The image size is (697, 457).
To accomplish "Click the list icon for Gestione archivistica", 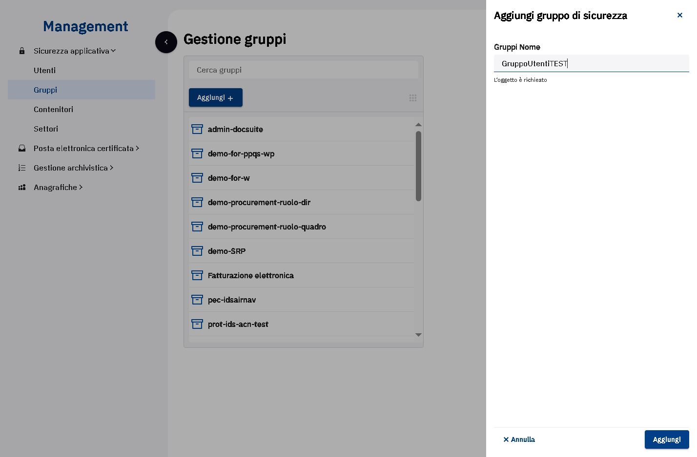I will point(22,168).
